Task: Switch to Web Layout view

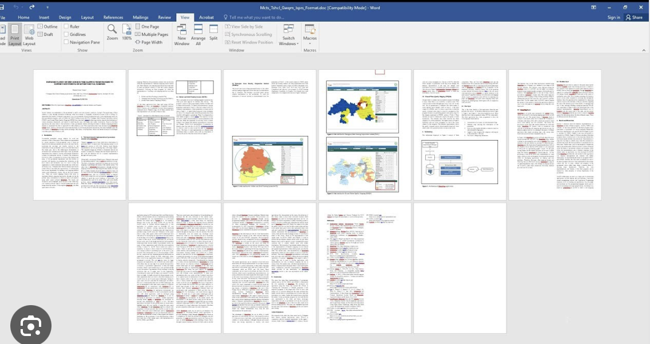Action: 29,35
